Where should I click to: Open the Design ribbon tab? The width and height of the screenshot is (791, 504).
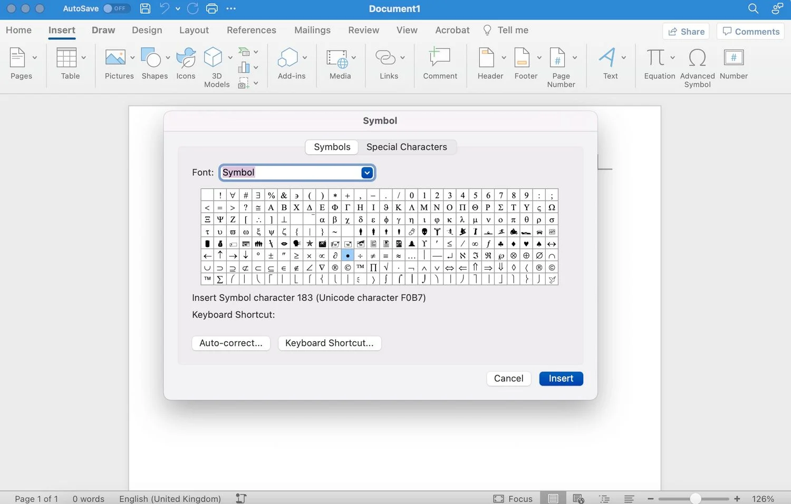tap(147, 30)
